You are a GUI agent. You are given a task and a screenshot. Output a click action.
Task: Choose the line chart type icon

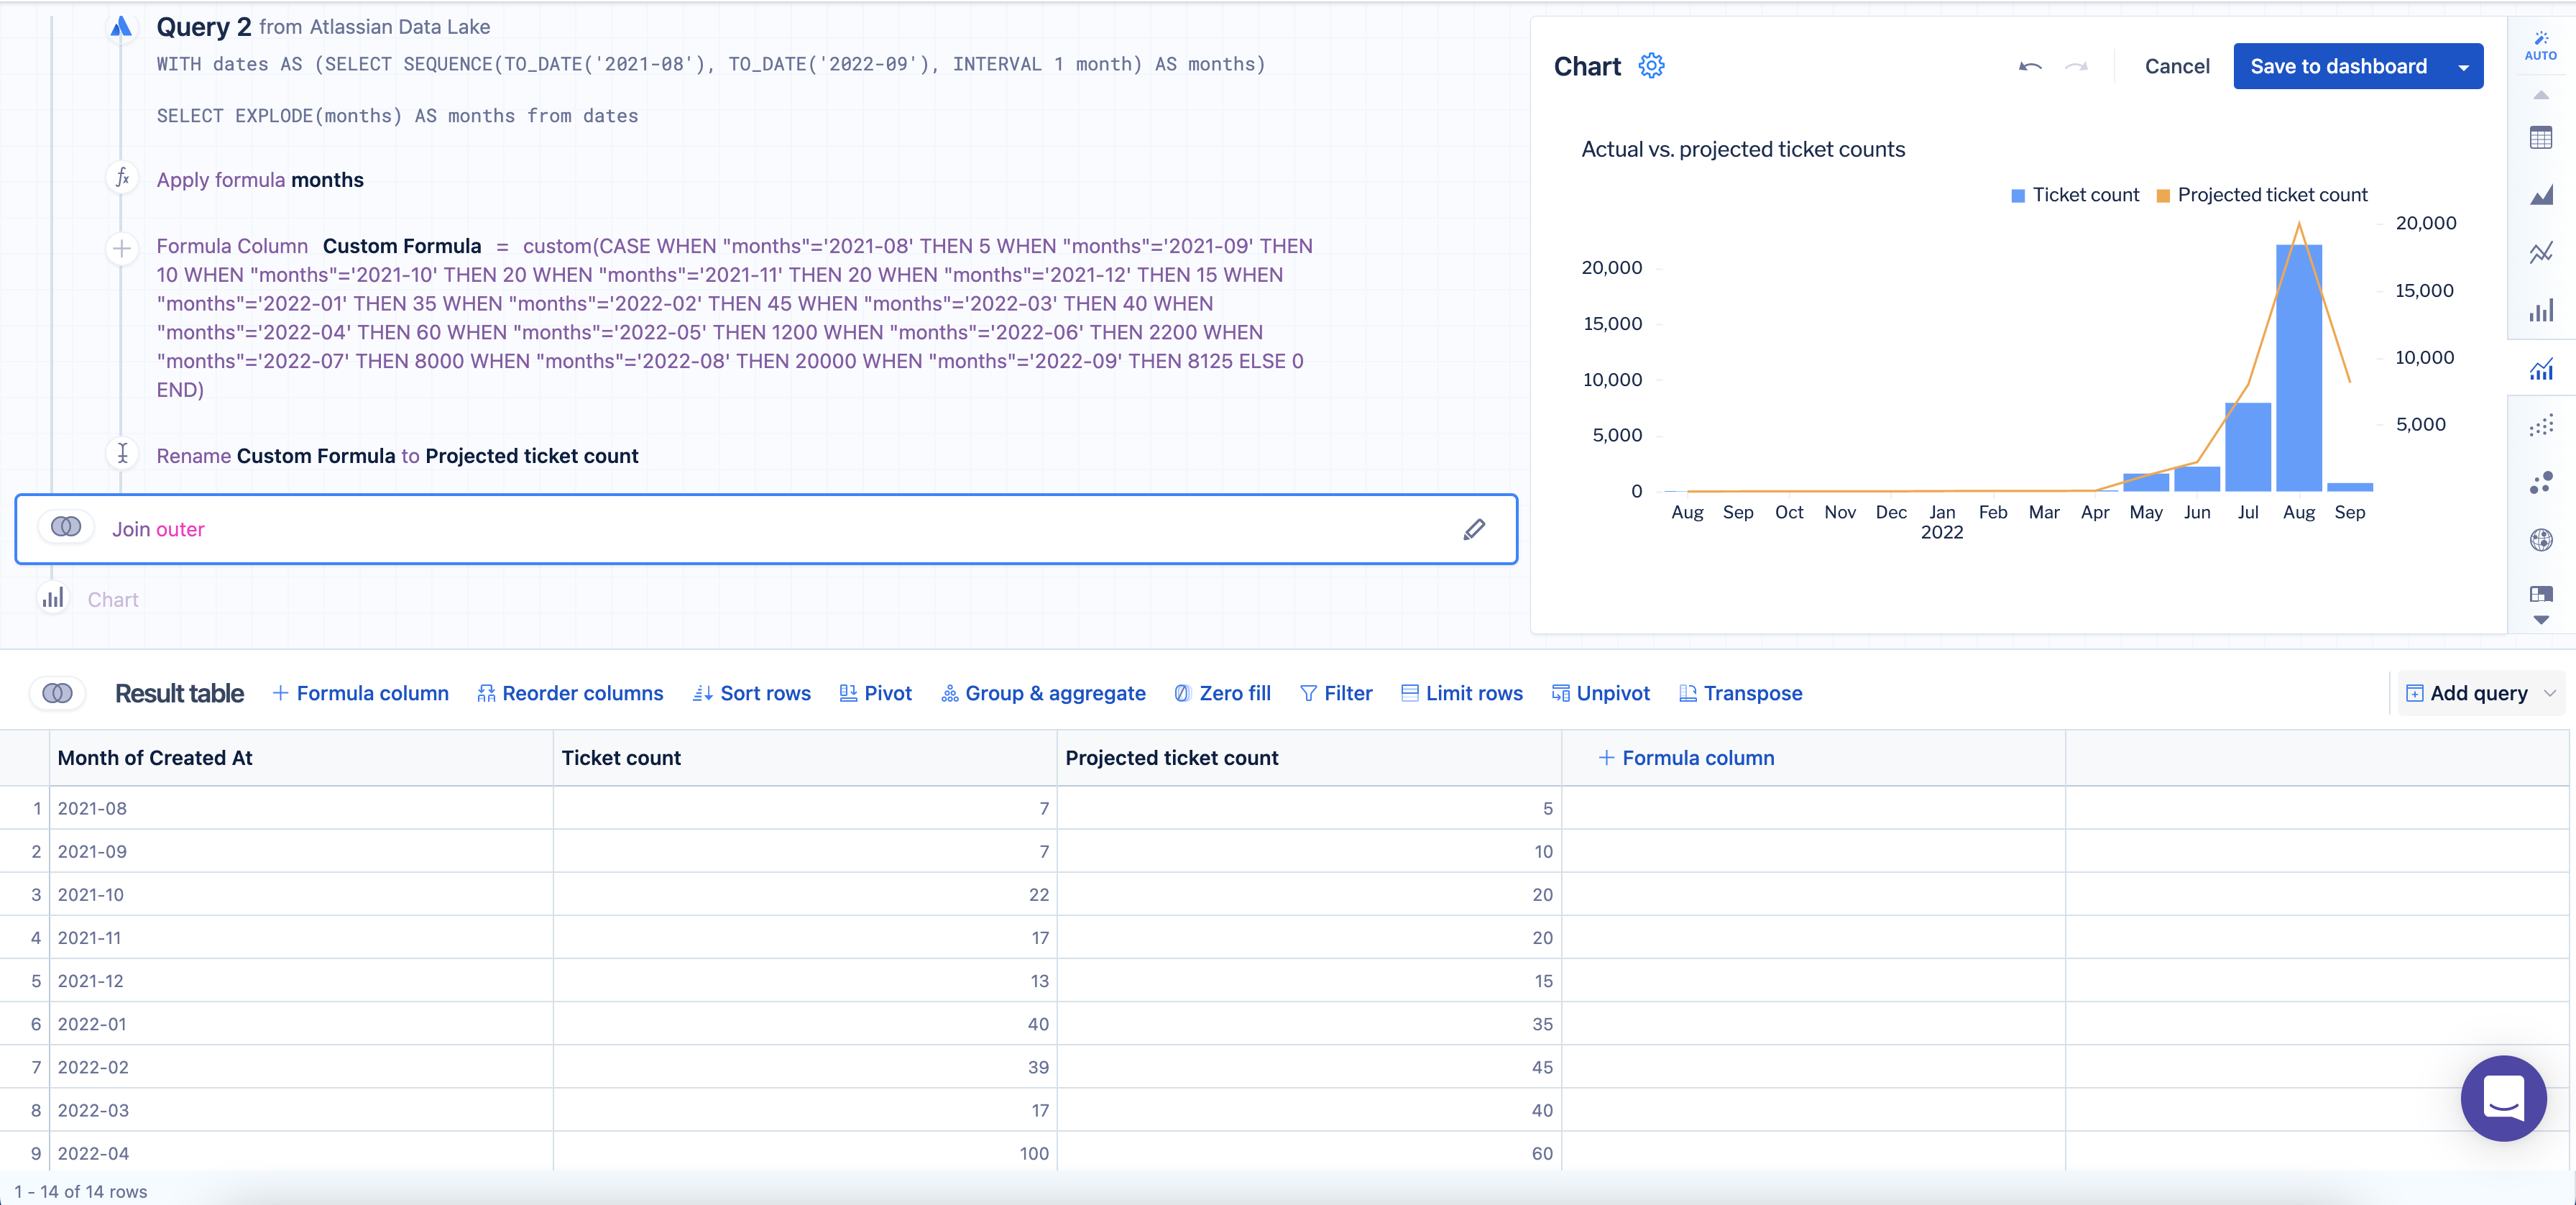point(2540,253)
